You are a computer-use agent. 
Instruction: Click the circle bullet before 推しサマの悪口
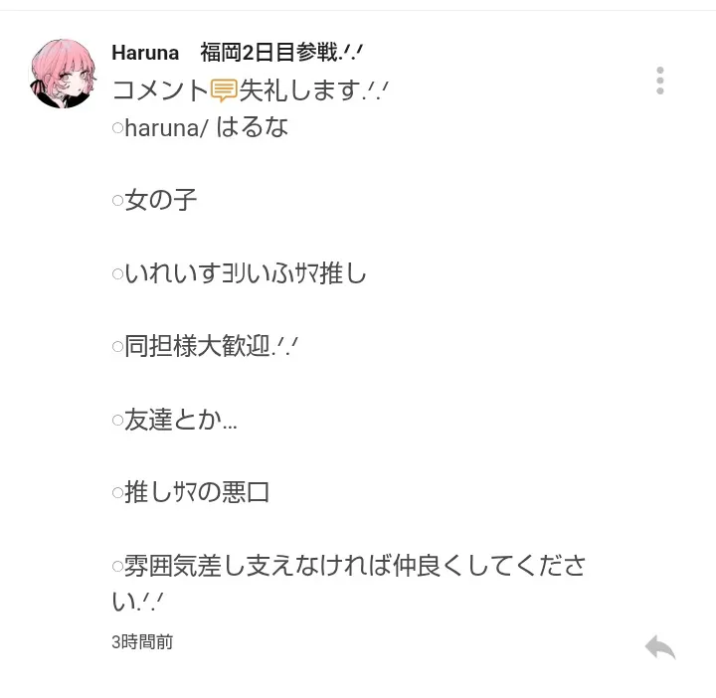click(117, 493)
